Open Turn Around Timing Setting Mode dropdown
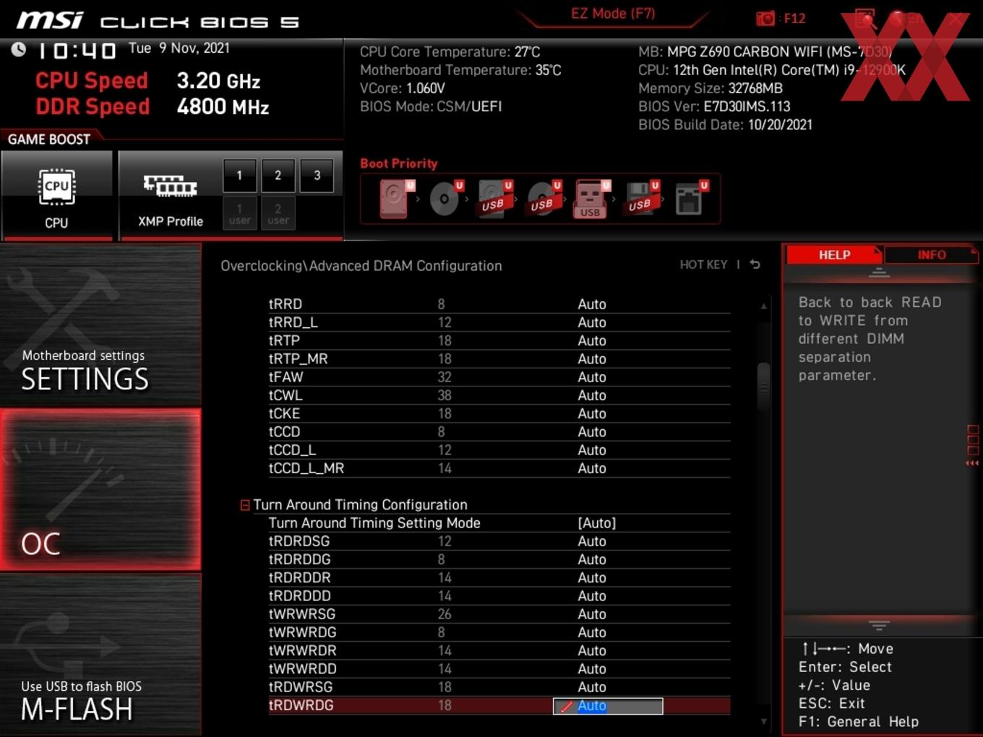This screenshot has width=983, height=737. [597, 523]
